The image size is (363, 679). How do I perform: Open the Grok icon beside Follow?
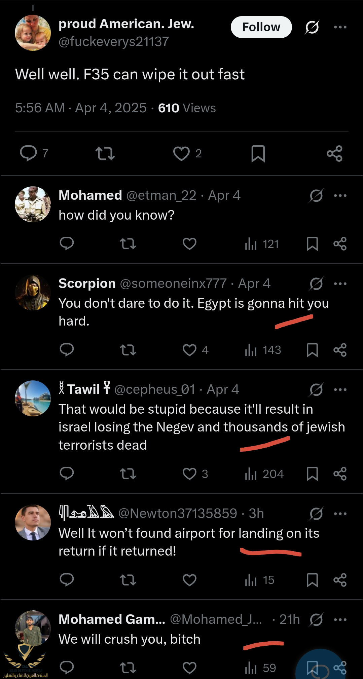tap(312, 27)
